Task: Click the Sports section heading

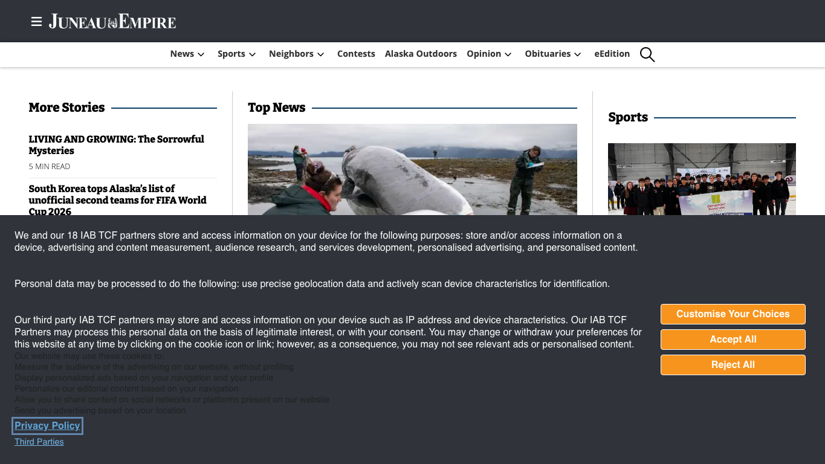Action: tap(628, 117)
